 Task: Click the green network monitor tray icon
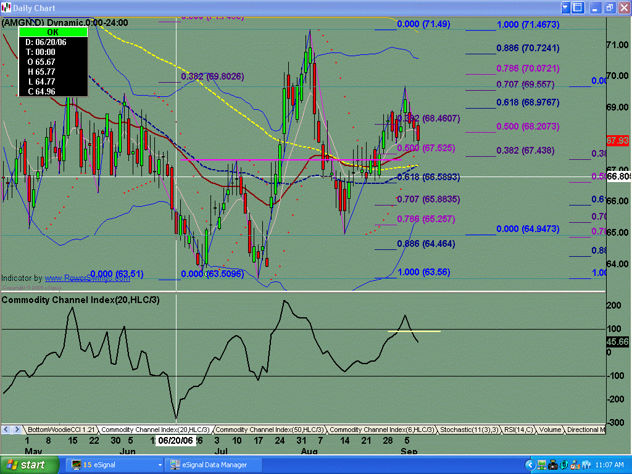(542, 465)
